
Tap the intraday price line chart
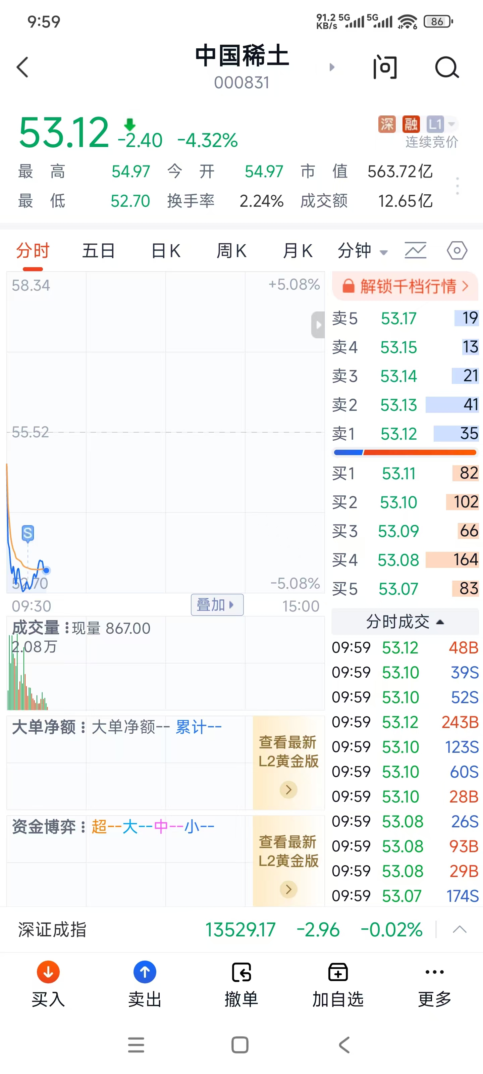tap(165, 432)
